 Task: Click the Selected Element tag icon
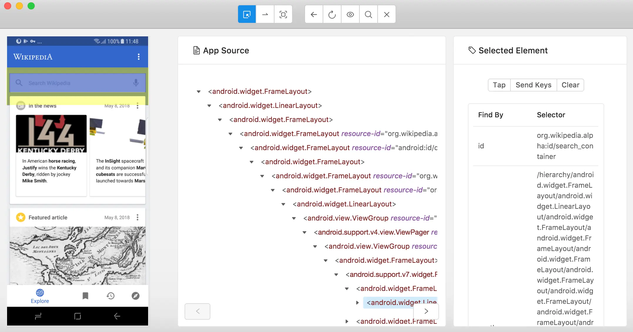point(472,50)
